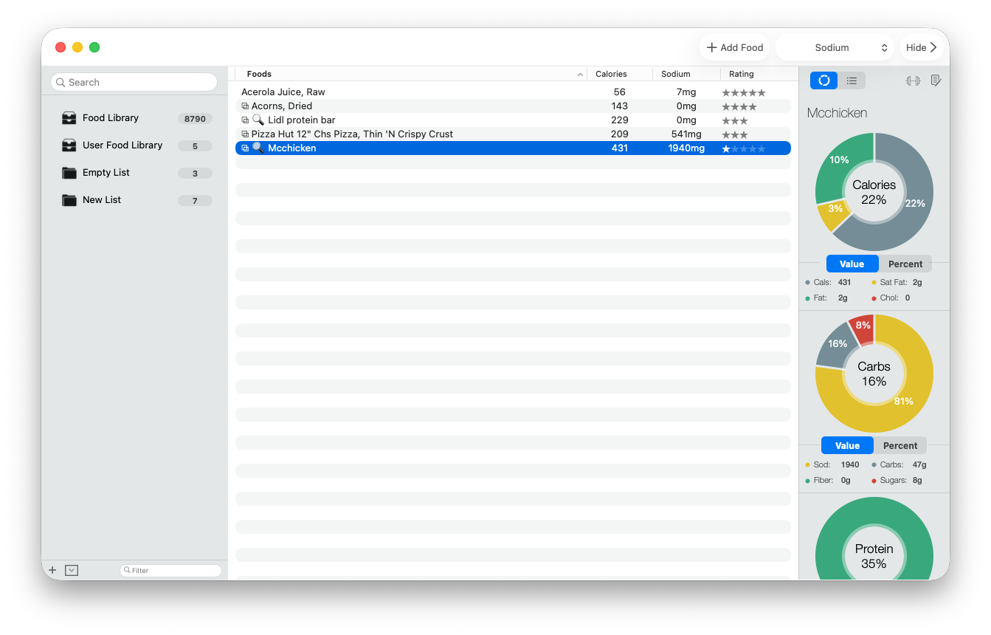Image resolution: width=991 pixels, height=635 pixels.
Task: Click the copy icon beside Pizza Hut pizza
Action: pyautogui.click(x=245, y=134)
